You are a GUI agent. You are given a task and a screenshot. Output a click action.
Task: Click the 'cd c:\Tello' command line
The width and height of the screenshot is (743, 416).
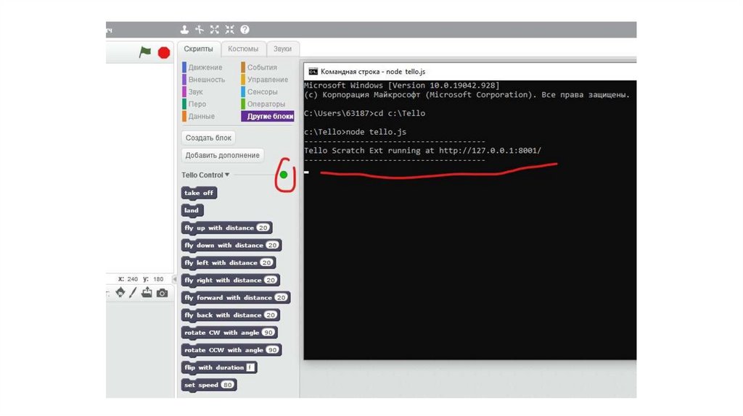pyautogui.click(x=365, y=114)
